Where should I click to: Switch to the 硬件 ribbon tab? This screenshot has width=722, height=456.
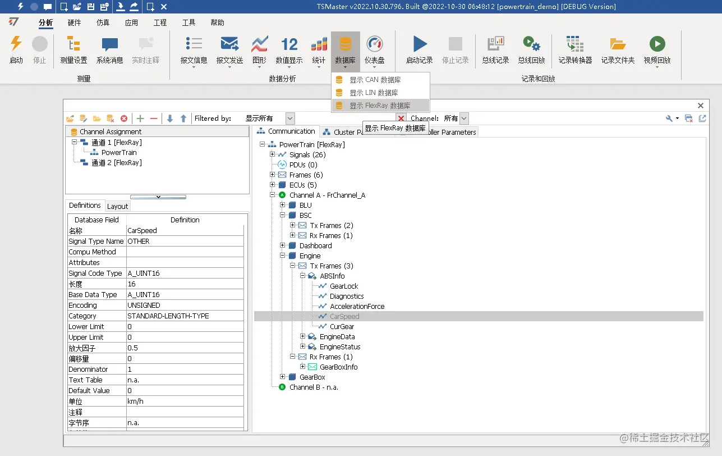pyautogui.click(x=74, y=22)
